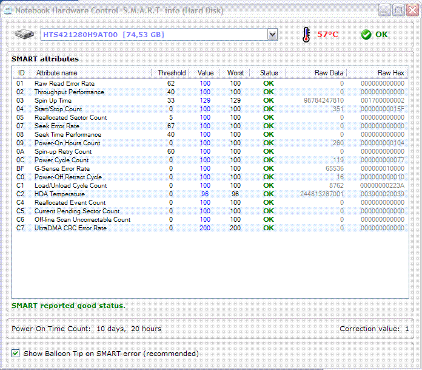Image resolution: width=422 pixels, height=370 pixels.
Task: Click the green OK checkmark icon
Action: coord(366,35)
